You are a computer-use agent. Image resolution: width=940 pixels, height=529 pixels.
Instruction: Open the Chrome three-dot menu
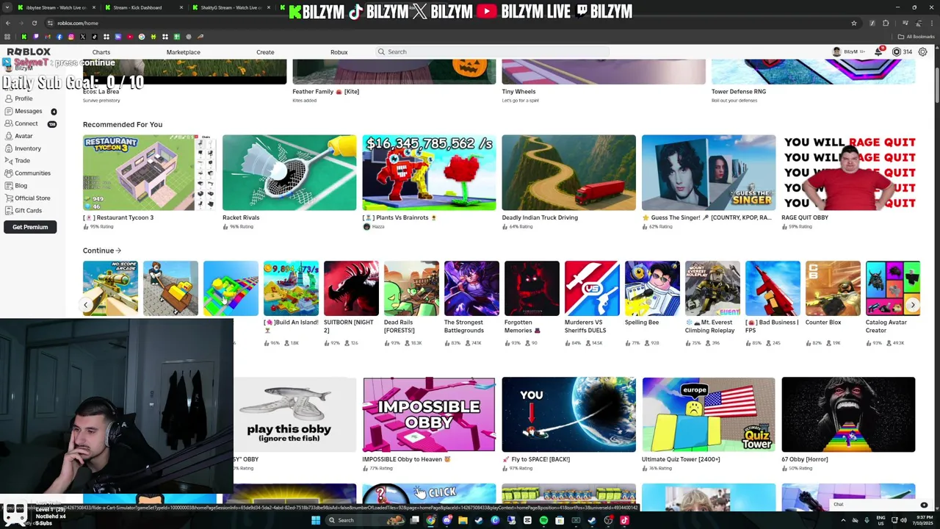point(930,23)
